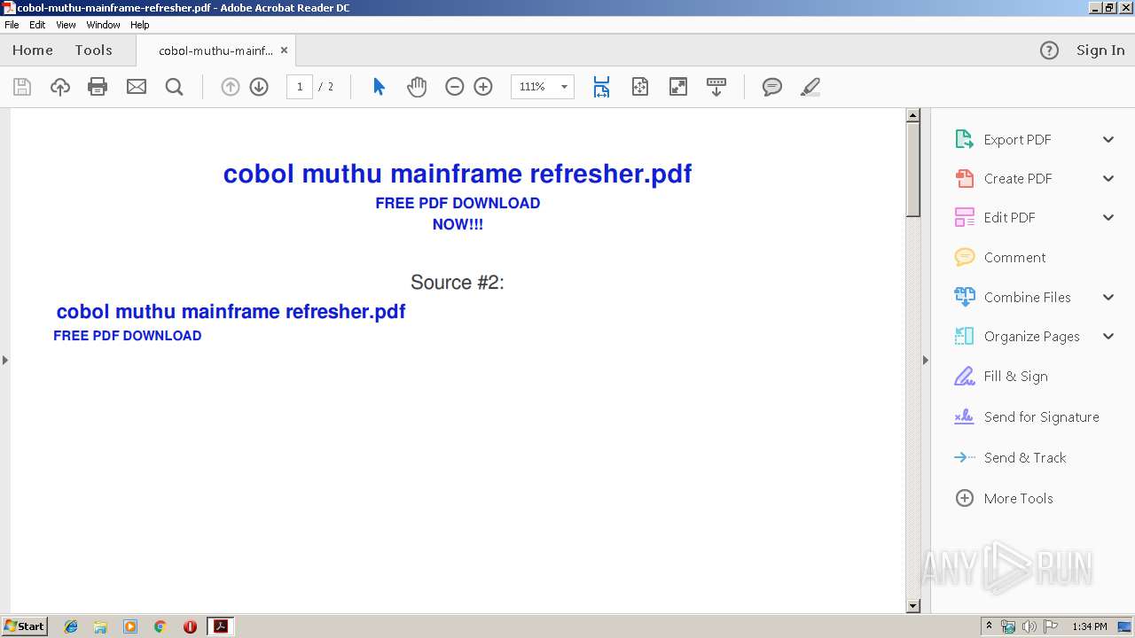The image size is (1135, 638).
Task: Click the Save file icon
Action: point(22,87)
